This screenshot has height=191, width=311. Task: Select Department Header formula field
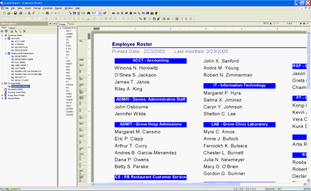pyautogui.click(x=20, y=86)
